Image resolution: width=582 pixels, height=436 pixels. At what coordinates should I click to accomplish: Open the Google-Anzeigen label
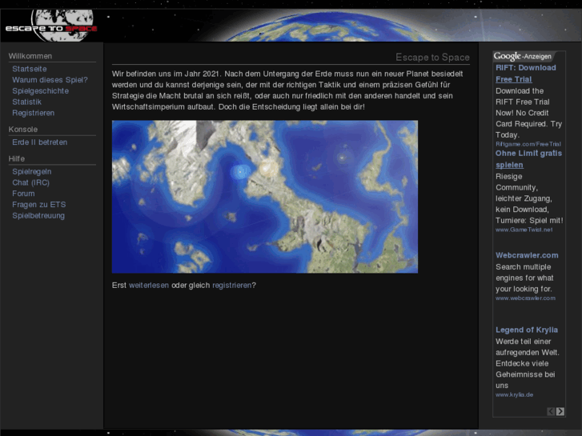tap(523, 57)
